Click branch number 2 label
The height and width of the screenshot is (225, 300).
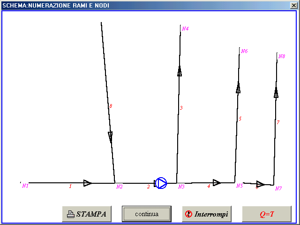149,187
